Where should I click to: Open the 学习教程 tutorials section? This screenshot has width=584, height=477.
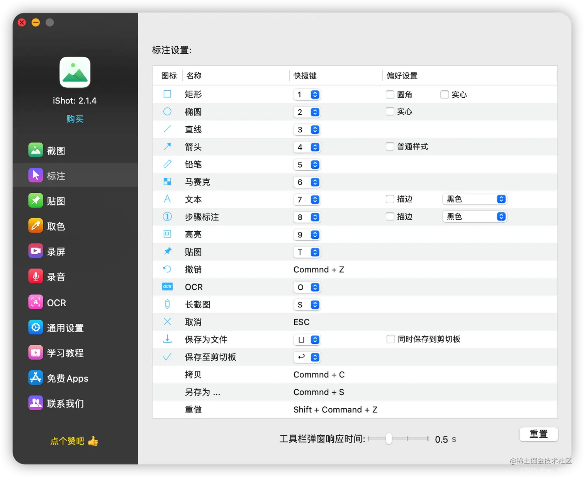[x=65, y=353]
